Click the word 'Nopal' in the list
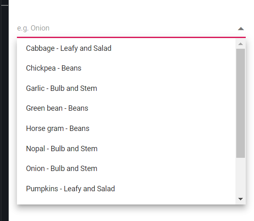Image resolution: width=254 pixels, height=221 pixels. 36,149
